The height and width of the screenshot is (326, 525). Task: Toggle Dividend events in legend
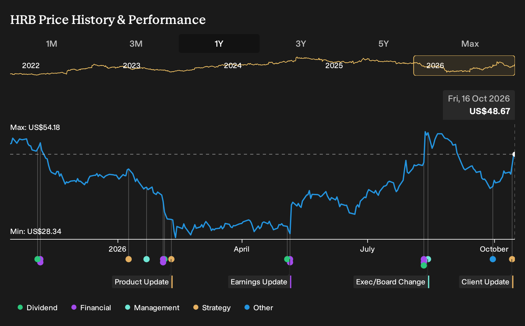(x=38, y=308)
